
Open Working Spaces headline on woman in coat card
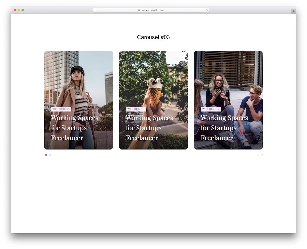pyautogui.click(x=74, y=128)
